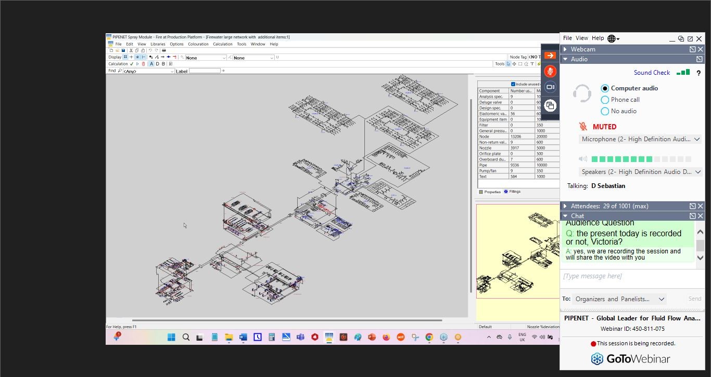Switch to the Properties tab

pyautogui.click(x=490, y=192)
